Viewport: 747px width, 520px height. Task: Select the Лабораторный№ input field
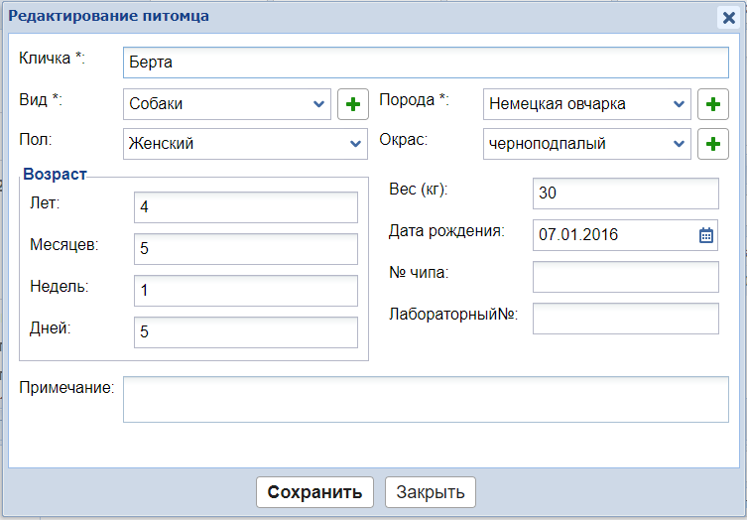625,319
